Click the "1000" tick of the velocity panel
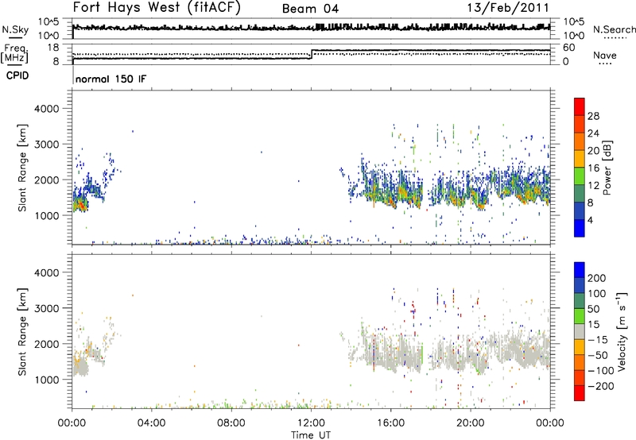 [46, 380]
